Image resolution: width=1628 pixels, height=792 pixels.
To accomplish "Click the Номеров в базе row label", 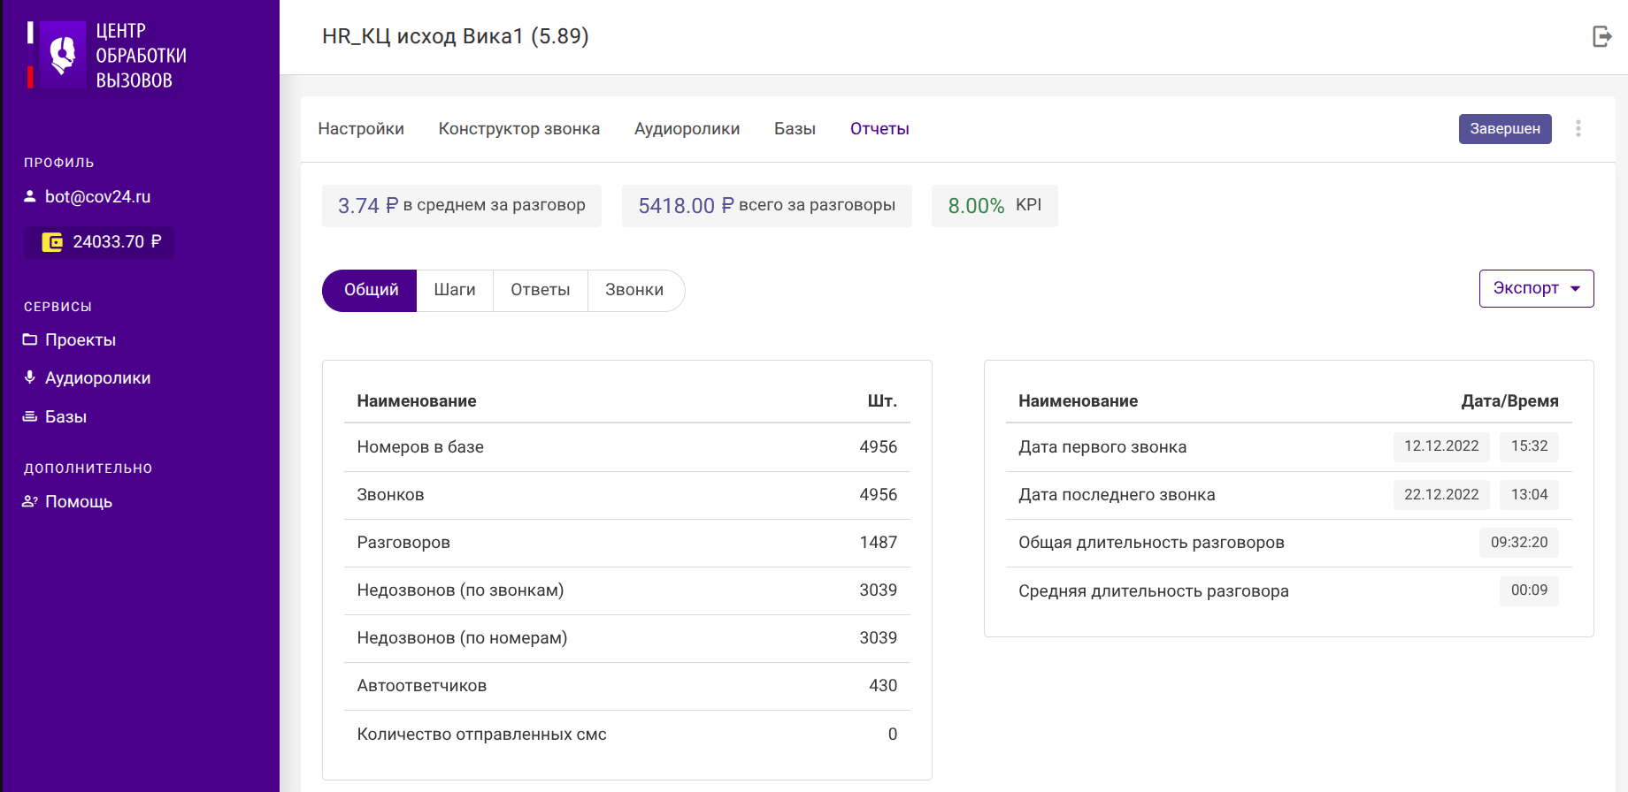I will coord(420,447).
